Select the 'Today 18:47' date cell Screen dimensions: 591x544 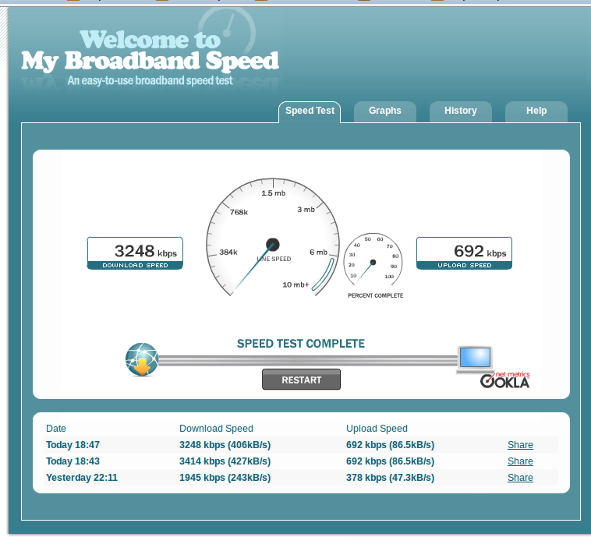(73, 445)
